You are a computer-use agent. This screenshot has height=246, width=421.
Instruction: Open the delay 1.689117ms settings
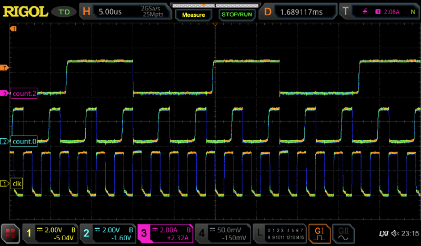pos(300,11)
